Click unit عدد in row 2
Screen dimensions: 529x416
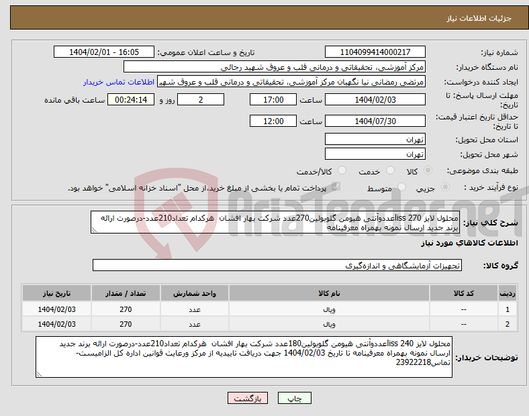(x=195, y=324)
